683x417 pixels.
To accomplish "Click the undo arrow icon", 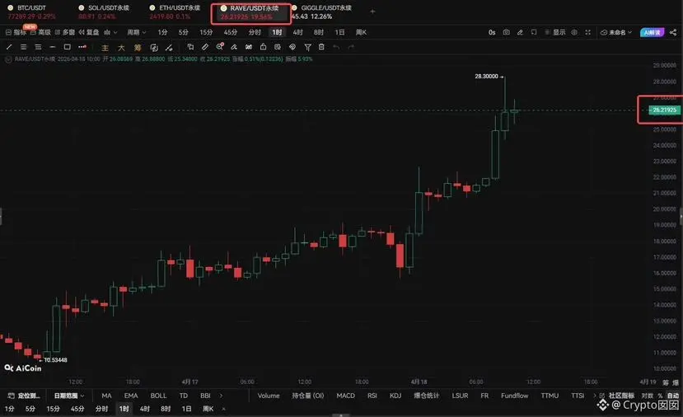I will tap(336, 47).
